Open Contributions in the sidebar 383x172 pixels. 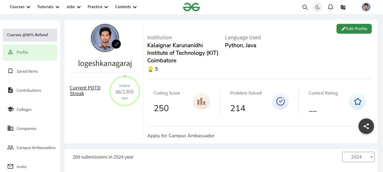(x=30, y=90)
